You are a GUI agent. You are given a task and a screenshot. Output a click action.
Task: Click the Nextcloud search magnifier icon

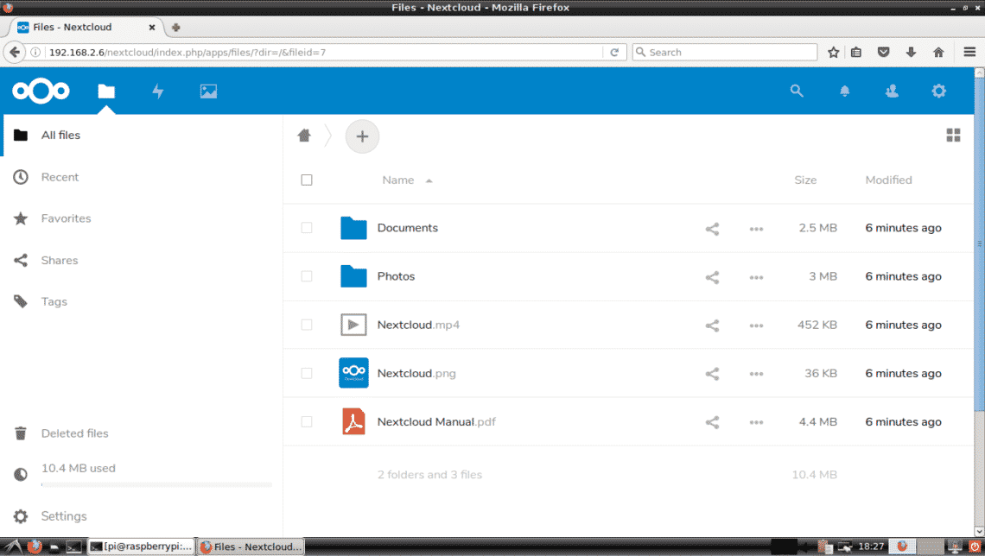point(797,91)
